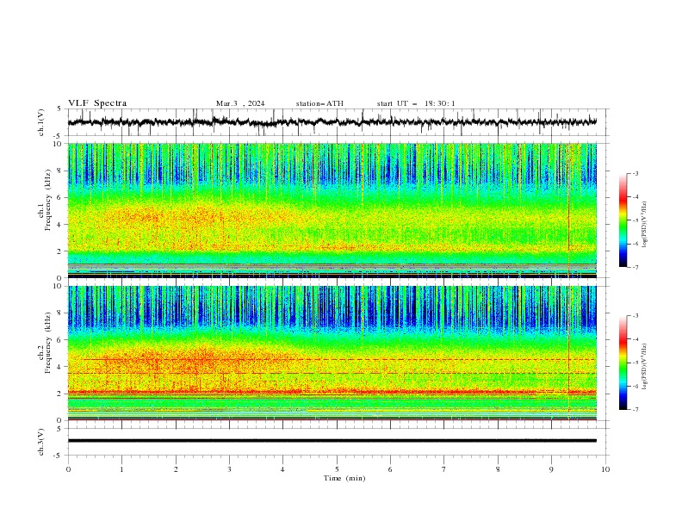Click the -3 label on ch.2 colorbar

coord(635,316)
